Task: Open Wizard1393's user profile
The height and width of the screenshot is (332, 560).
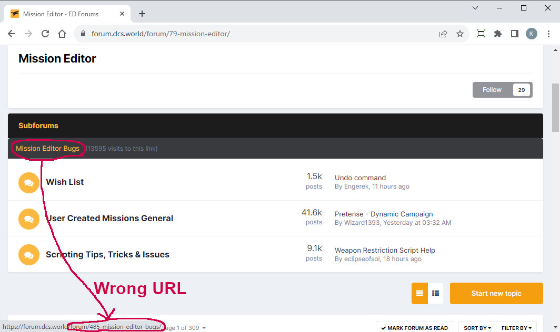Action: [x=362, y=223]
